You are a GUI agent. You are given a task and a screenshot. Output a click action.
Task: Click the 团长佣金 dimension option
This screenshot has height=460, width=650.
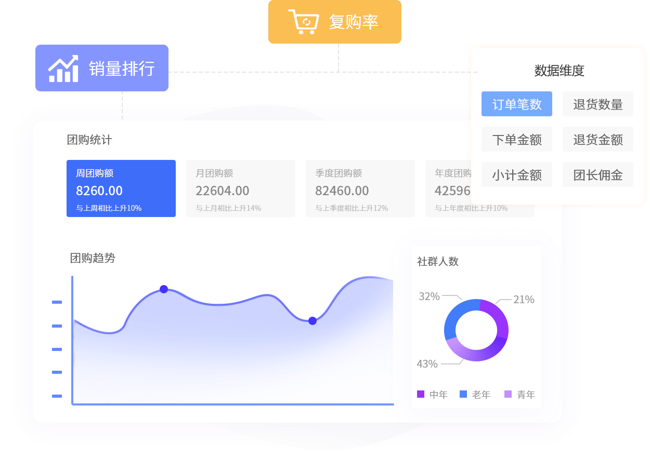[x=597, y=175]
